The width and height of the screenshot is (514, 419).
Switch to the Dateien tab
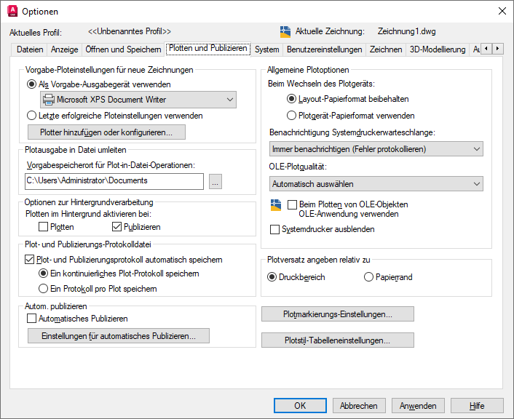(31, 49)
